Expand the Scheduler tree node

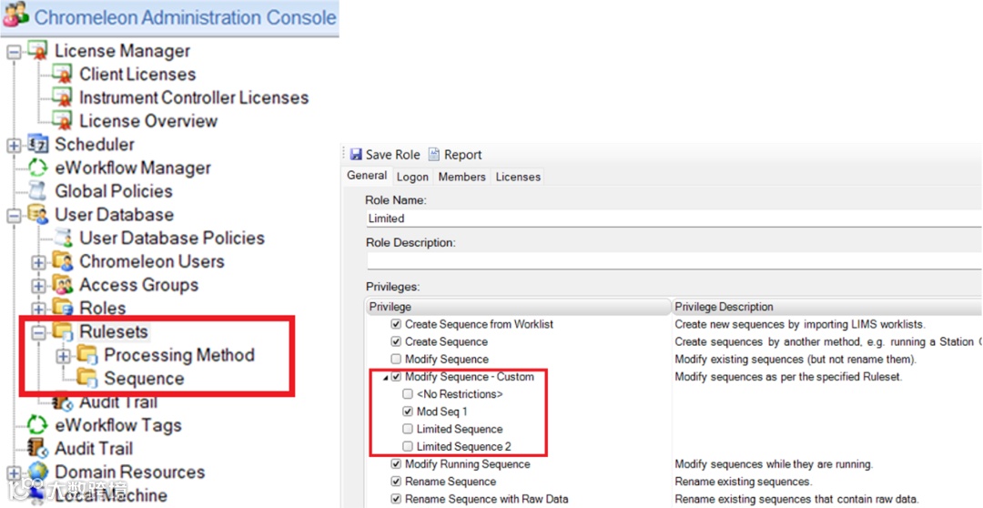[15, 146]
